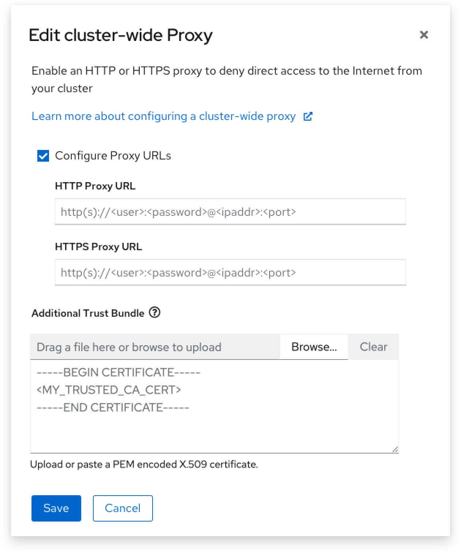Cancel editing the cluster-wide proxy

pos(123,508)
